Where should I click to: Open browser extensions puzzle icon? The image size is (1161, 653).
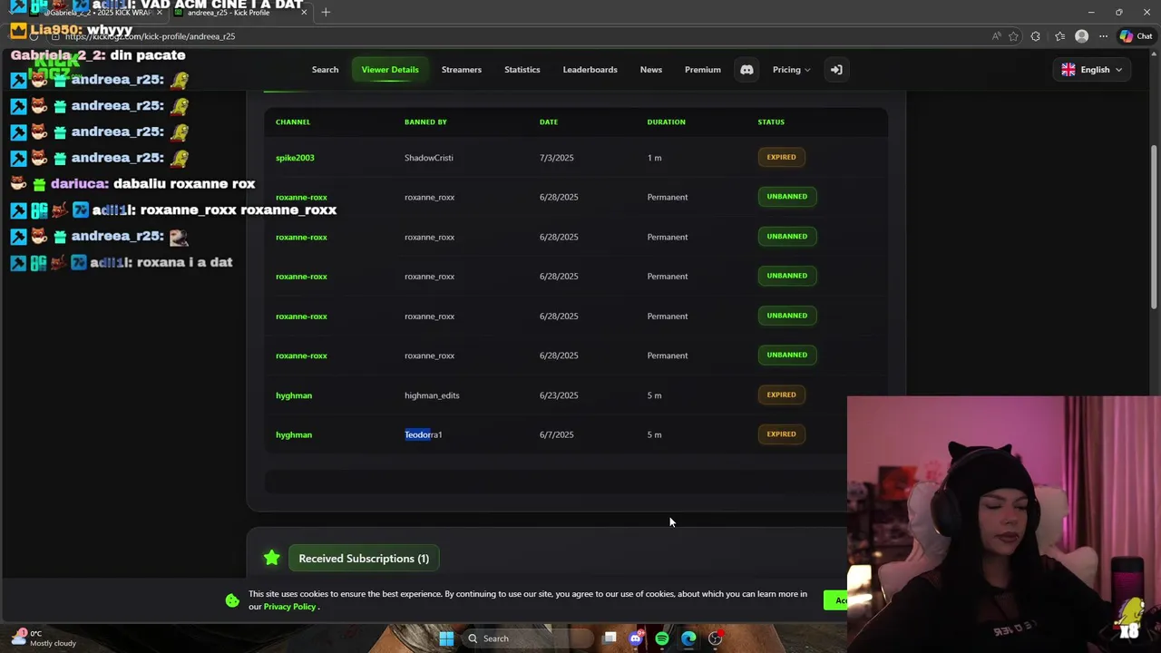click(1036, 36)
